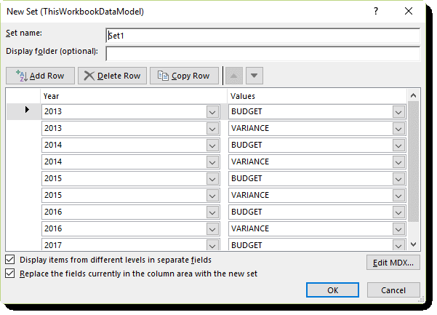437x315 pixels.
Task: Move the selected row down with the arrow button
Action: pos(254,76)
